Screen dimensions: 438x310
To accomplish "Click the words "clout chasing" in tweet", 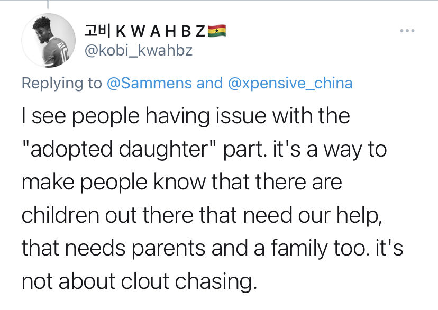I will click(189, 281).
